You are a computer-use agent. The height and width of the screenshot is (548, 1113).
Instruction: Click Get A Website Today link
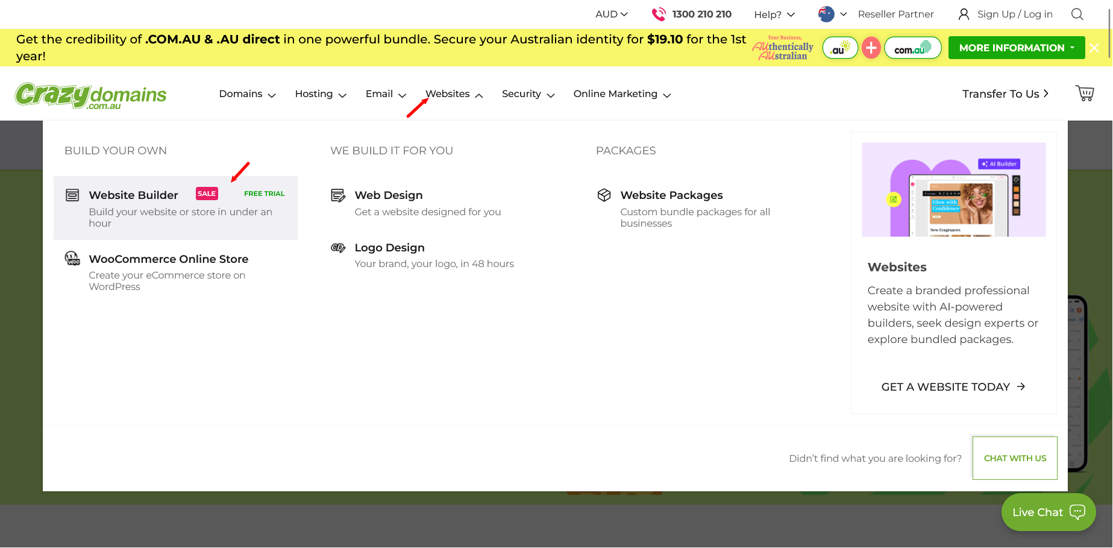coord(953,386)
